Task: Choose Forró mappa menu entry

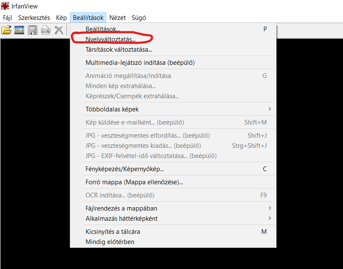Action: point(134,183)
